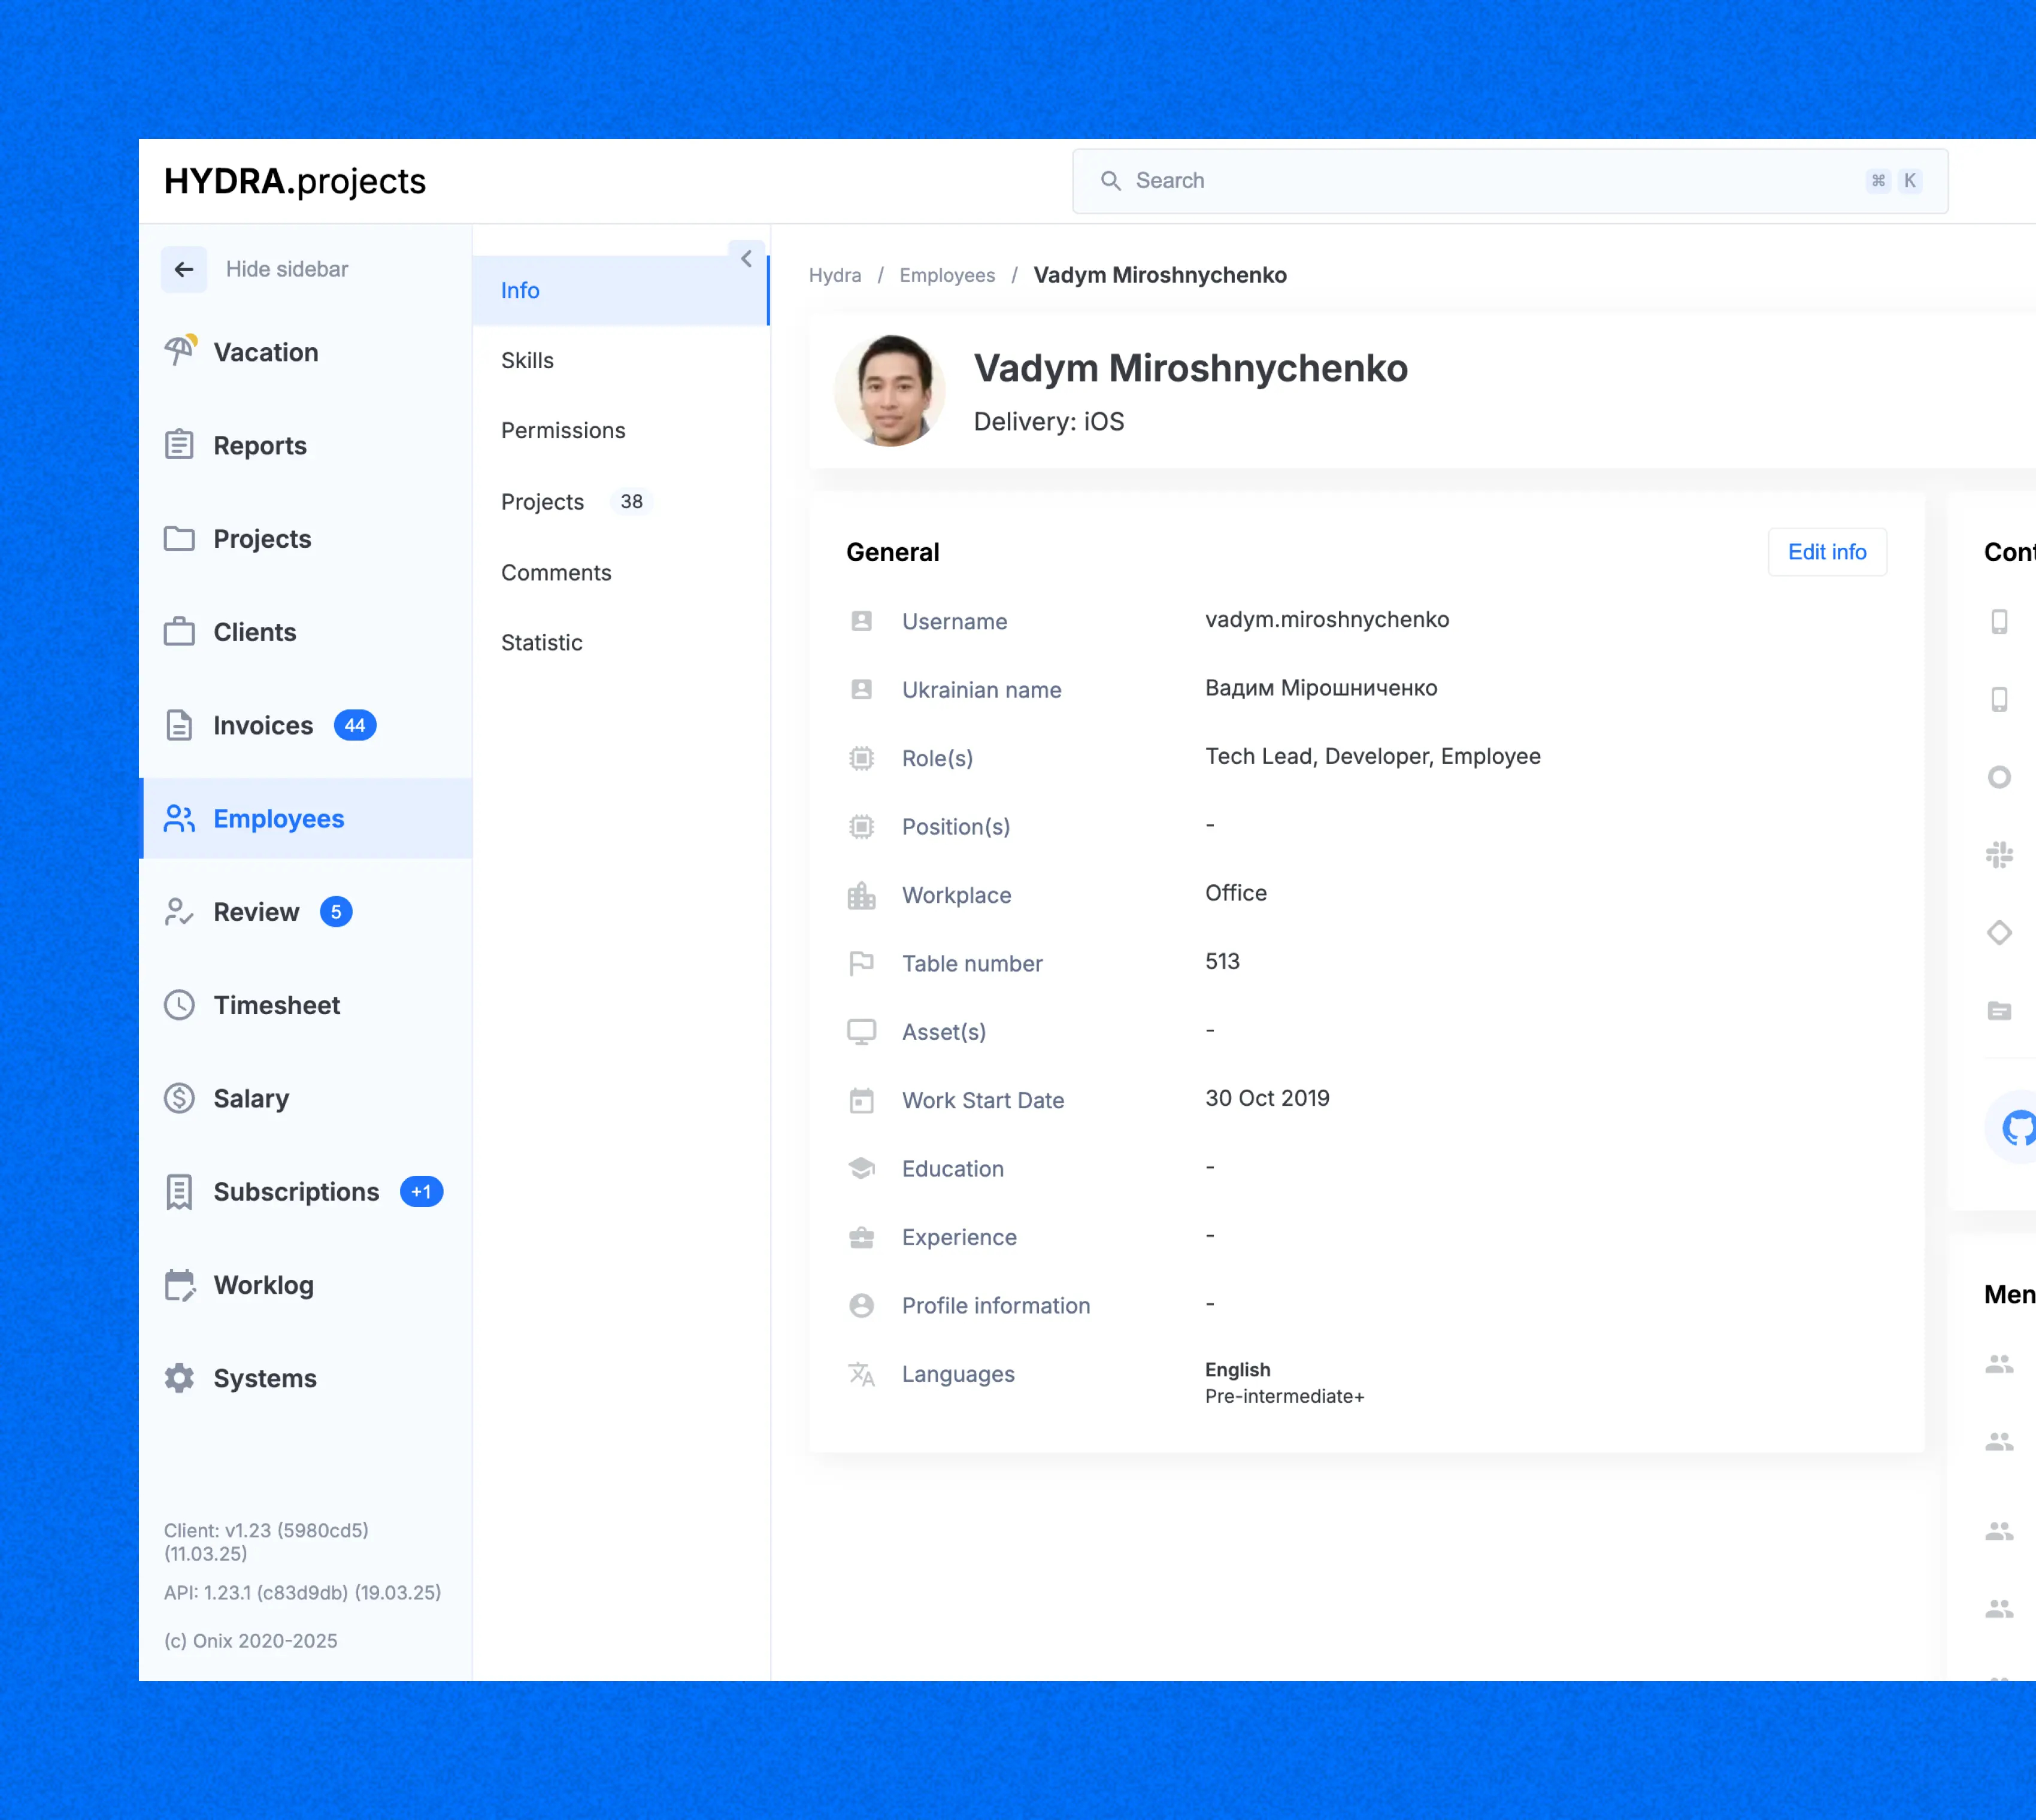Click the Username field icon

pyautogui.click(x=861, y=621)
